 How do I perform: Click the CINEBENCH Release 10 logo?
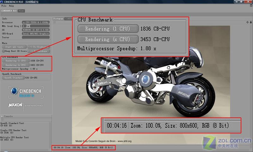pyautogui.click(x=26, y=92)
